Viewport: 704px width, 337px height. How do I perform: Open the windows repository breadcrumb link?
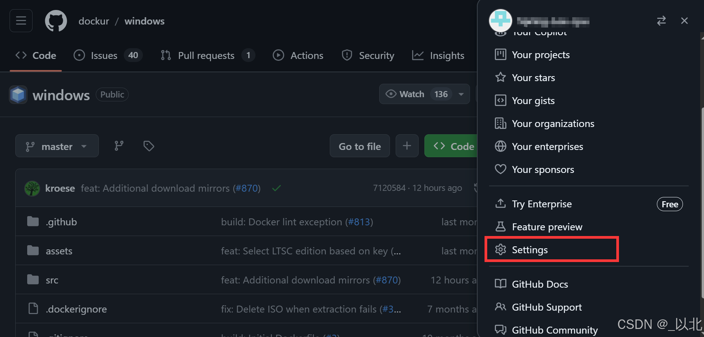pyautogui.click(x=144, y=21)
